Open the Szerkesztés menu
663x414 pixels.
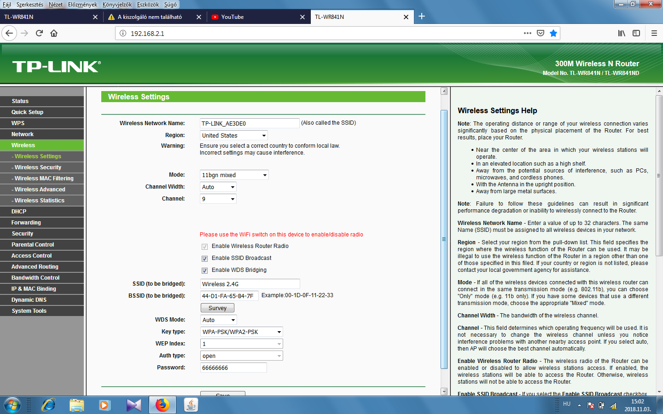pos(29,5)
